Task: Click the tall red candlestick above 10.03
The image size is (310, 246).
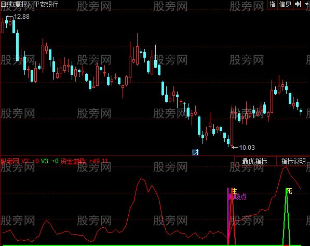Action: (232, 127)
